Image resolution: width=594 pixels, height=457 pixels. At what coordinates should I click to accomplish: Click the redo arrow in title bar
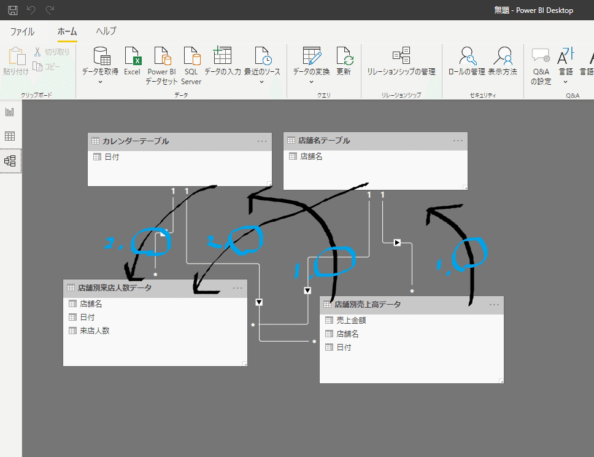pos(50,10)
